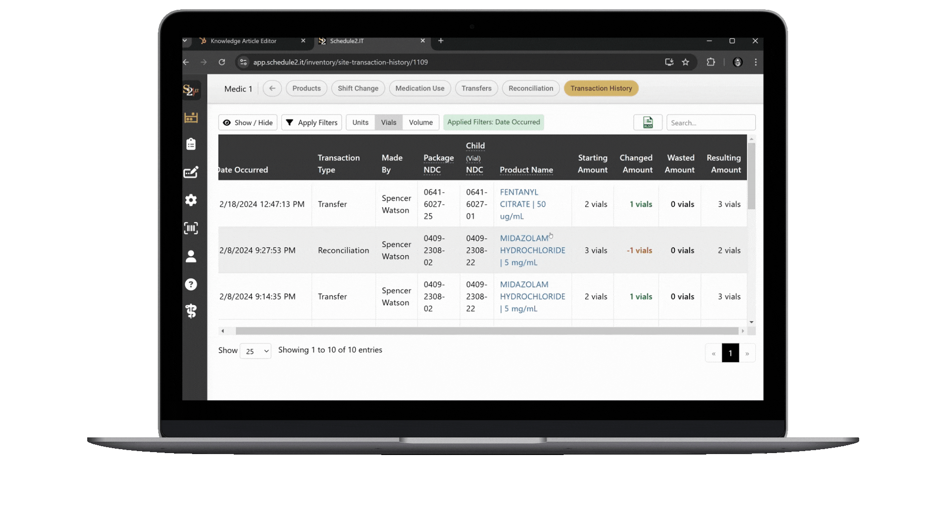Toggle Show / Hide columns
Image resolution: width=941 pixels, height=529 pixels.
(248, 122)
